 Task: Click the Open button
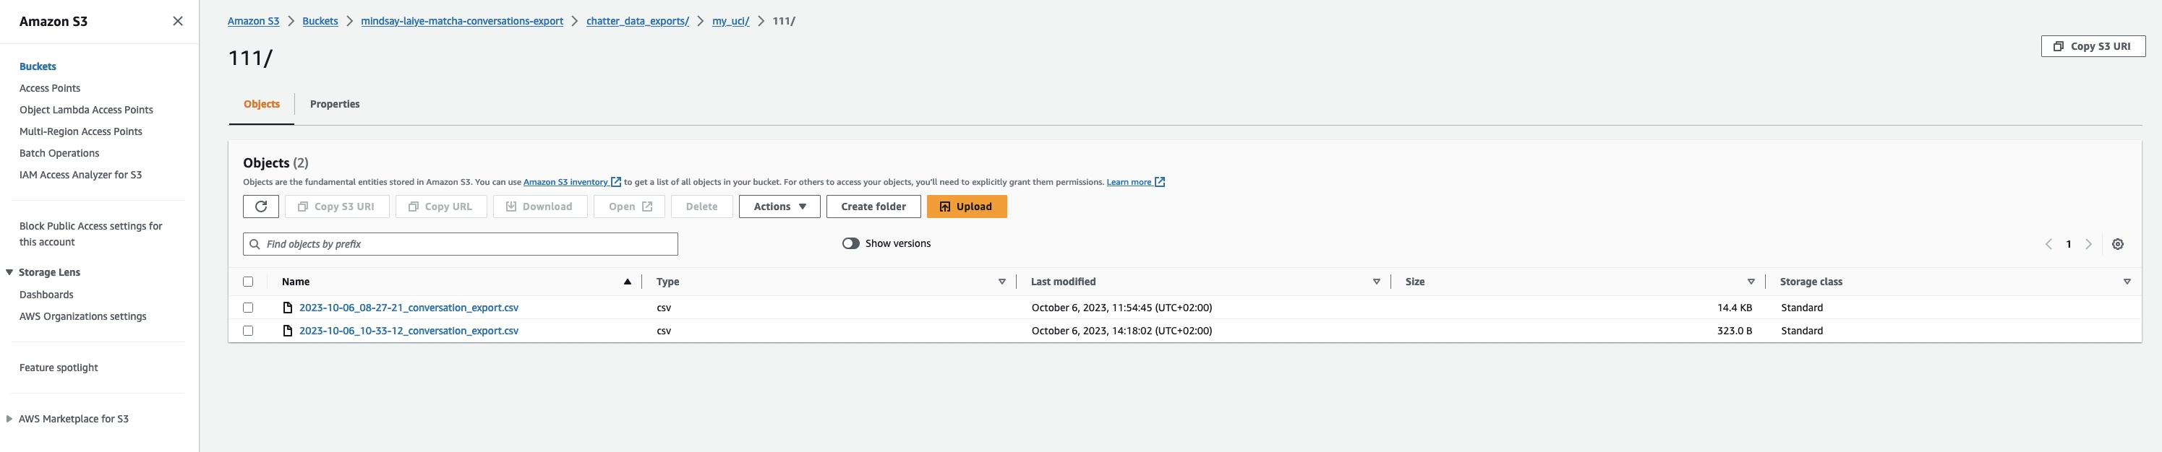[630, 207]
